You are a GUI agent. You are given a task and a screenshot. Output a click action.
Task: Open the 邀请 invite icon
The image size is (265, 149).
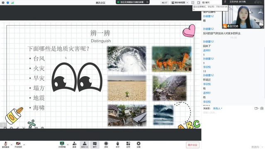tap(74, 144)
